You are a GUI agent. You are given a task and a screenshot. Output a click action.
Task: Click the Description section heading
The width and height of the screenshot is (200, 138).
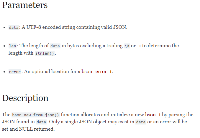(x=25, y=98)
